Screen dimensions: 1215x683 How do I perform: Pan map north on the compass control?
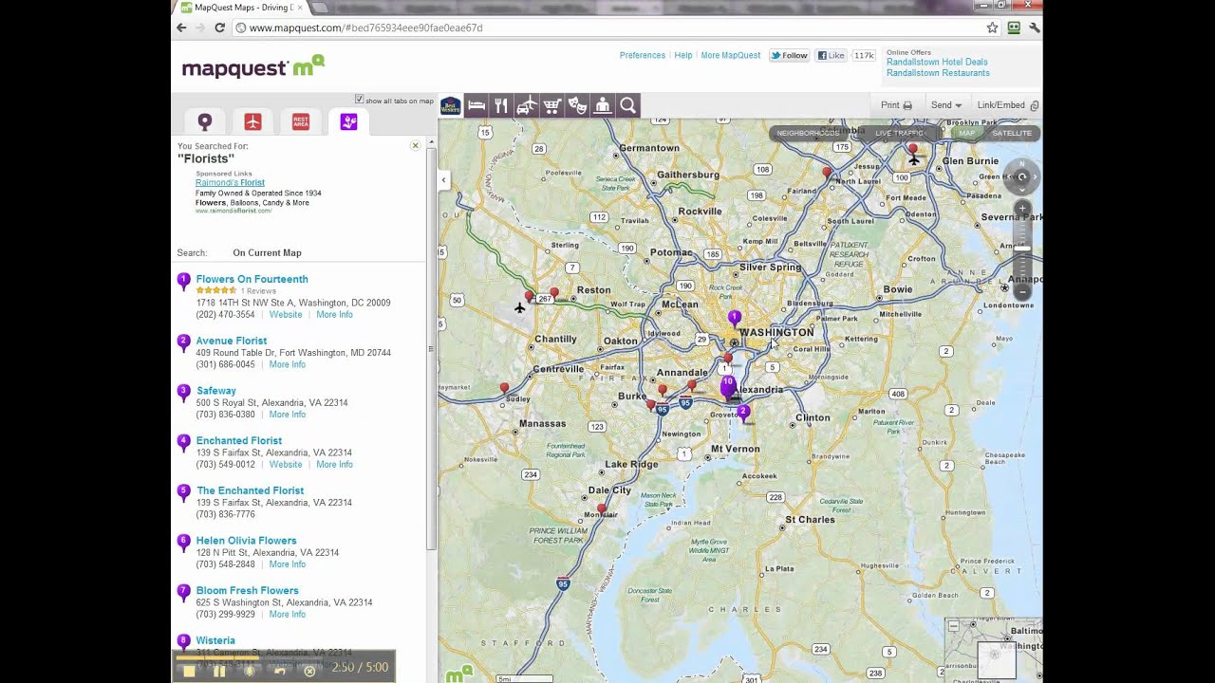click(1022, 163)
